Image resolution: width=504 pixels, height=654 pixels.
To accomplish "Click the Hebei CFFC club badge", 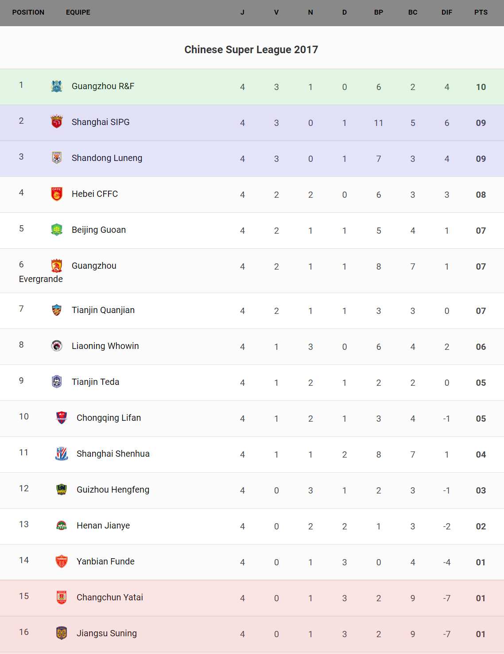I will pos(57,194).
